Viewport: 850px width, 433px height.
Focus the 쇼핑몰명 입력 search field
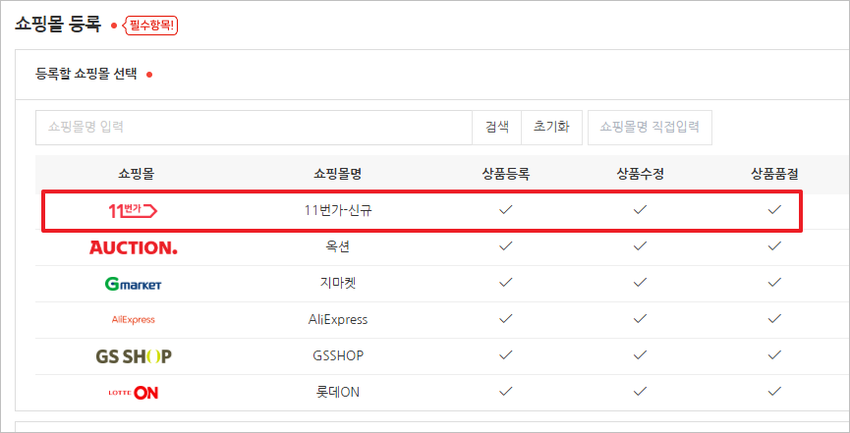click(255, 127)
